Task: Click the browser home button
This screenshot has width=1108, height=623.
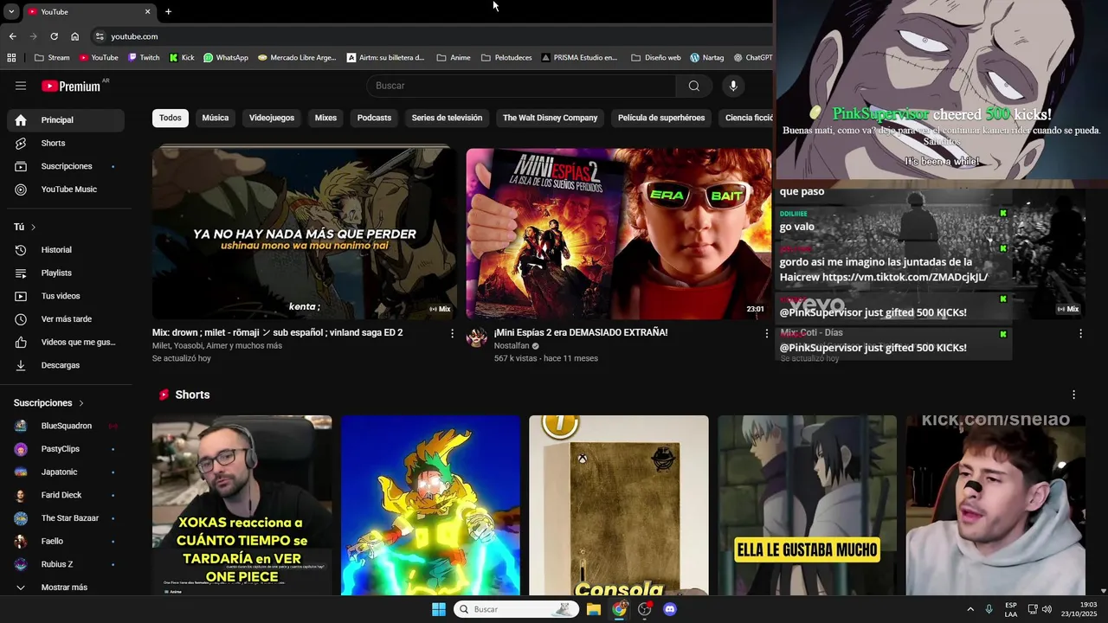Action: pos(74,36)
